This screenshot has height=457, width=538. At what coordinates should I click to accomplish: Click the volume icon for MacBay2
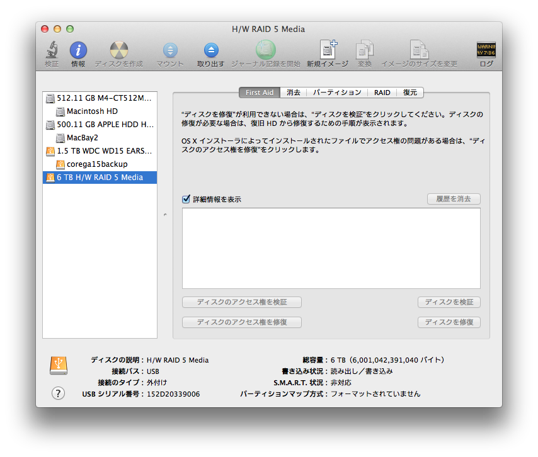[x=60, y=138]
